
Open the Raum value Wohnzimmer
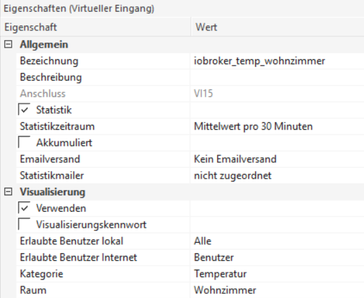point(277,290)
